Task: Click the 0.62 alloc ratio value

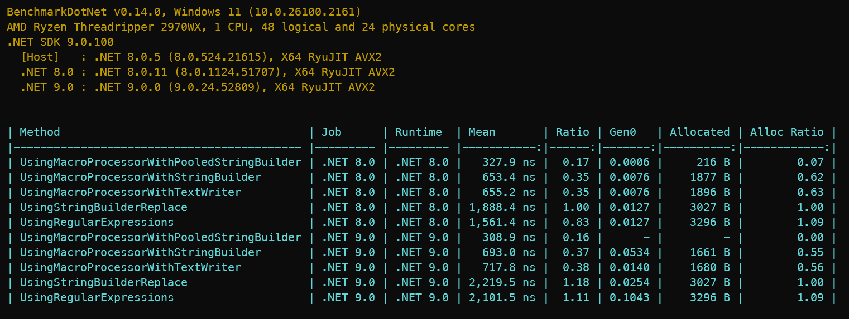Action: [x=810, y=177]
